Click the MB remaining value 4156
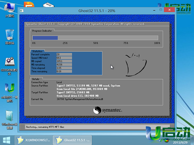This screenshot has width=194, height=145. click(x=64, y=64)
